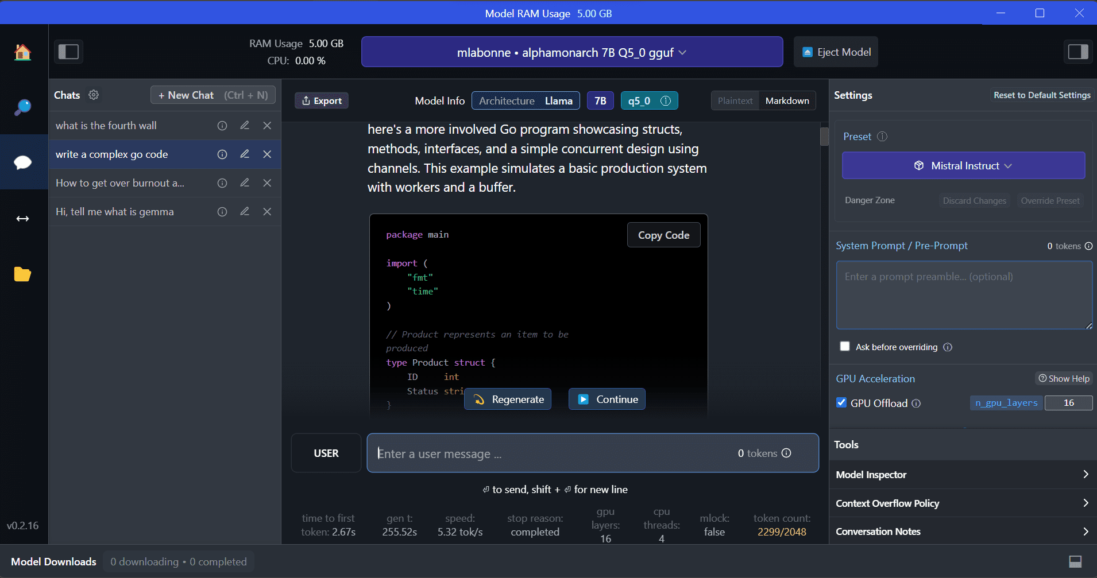Viewport: 1097px width, 578px height.
Task: Open the loaded model selector dropdown
Action: click(x=572, y=52)
